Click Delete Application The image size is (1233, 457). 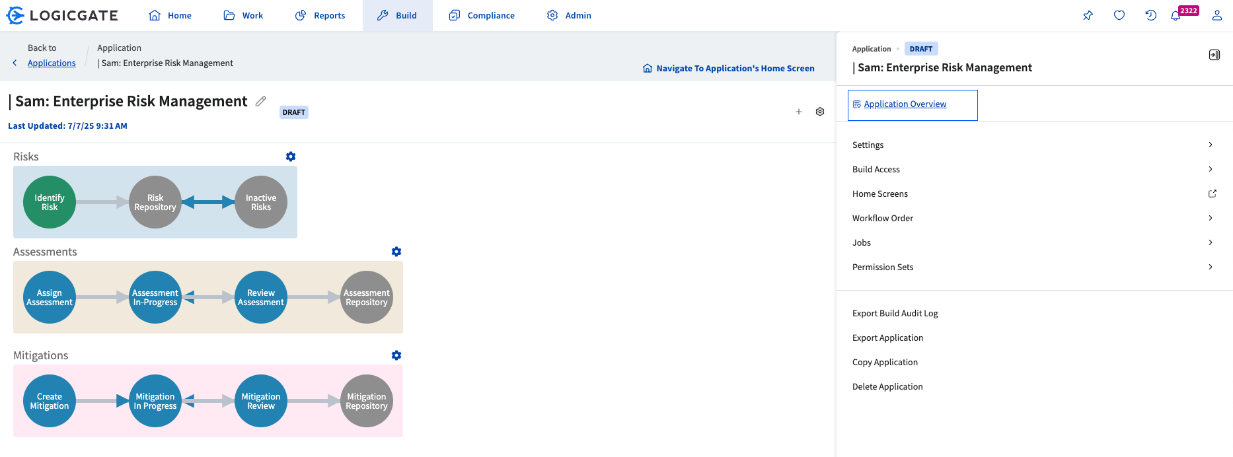tap(887, 386)
